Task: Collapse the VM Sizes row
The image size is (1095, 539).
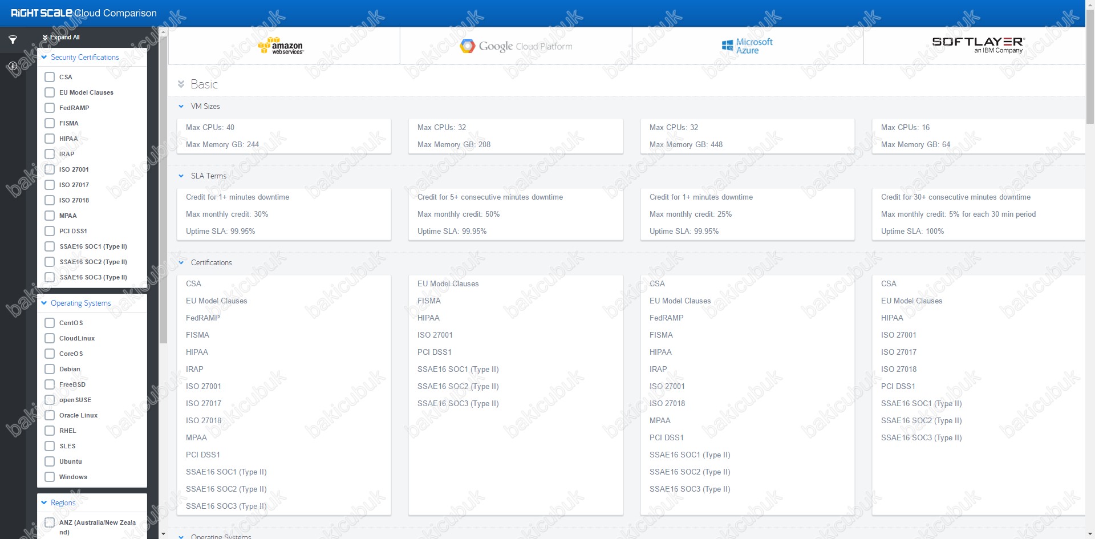Action: [181, 106]
